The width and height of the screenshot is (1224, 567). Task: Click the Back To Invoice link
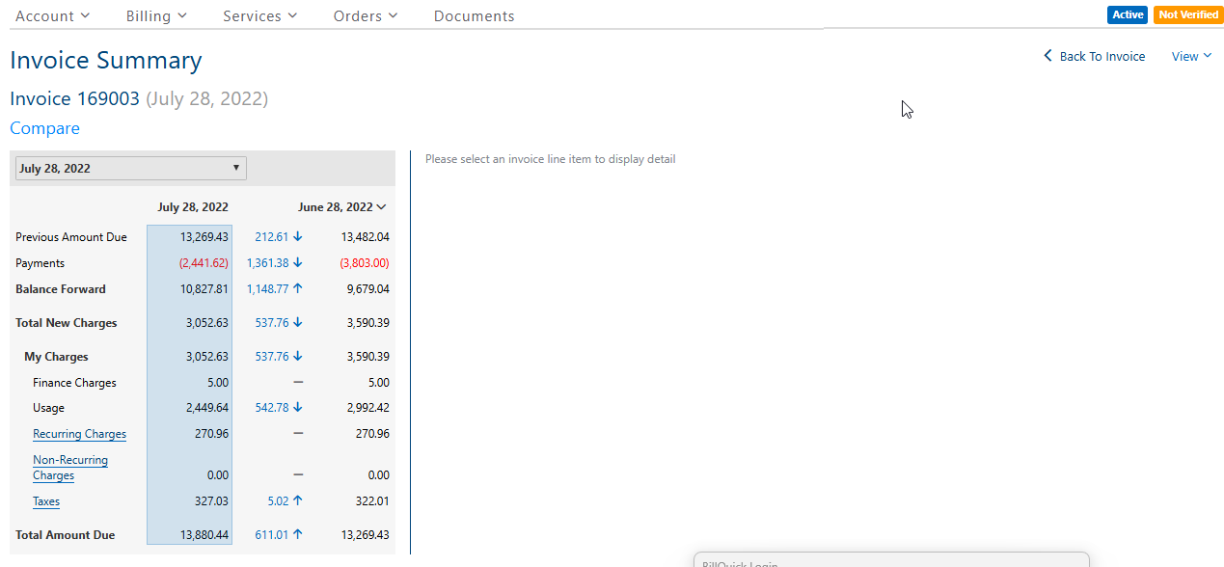pyautogui.click(x=1095, y=56)
